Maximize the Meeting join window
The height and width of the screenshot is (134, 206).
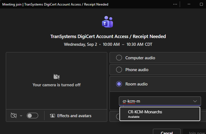coord(201,4)
